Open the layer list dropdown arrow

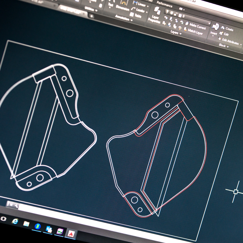coord(209,24)
